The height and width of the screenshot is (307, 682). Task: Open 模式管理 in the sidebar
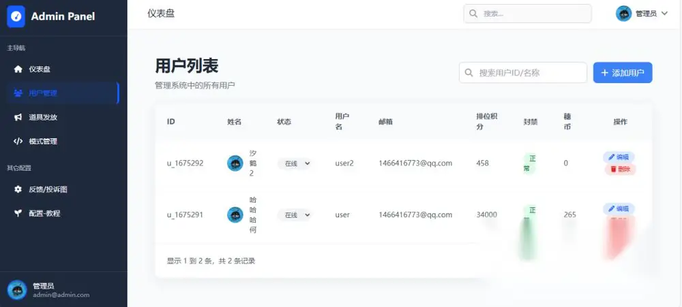point(62,141)
